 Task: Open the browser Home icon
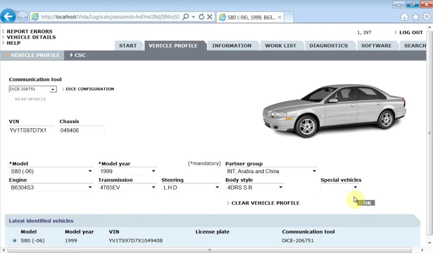(x=404, y=17)
